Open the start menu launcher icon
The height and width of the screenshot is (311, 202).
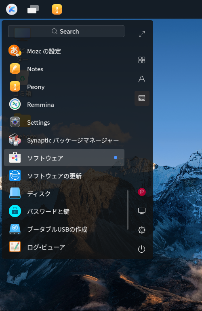click(12, 9)
